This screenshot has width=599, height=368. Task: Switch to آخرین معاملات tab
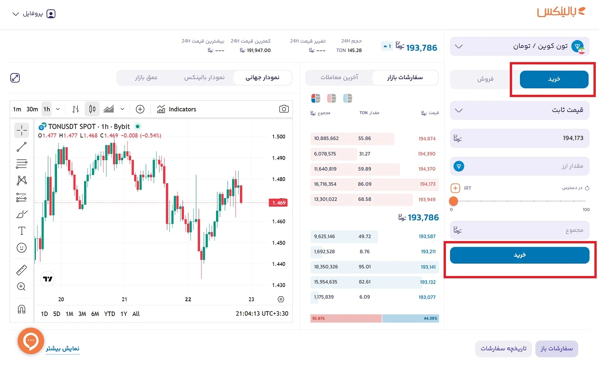point(339,78)
